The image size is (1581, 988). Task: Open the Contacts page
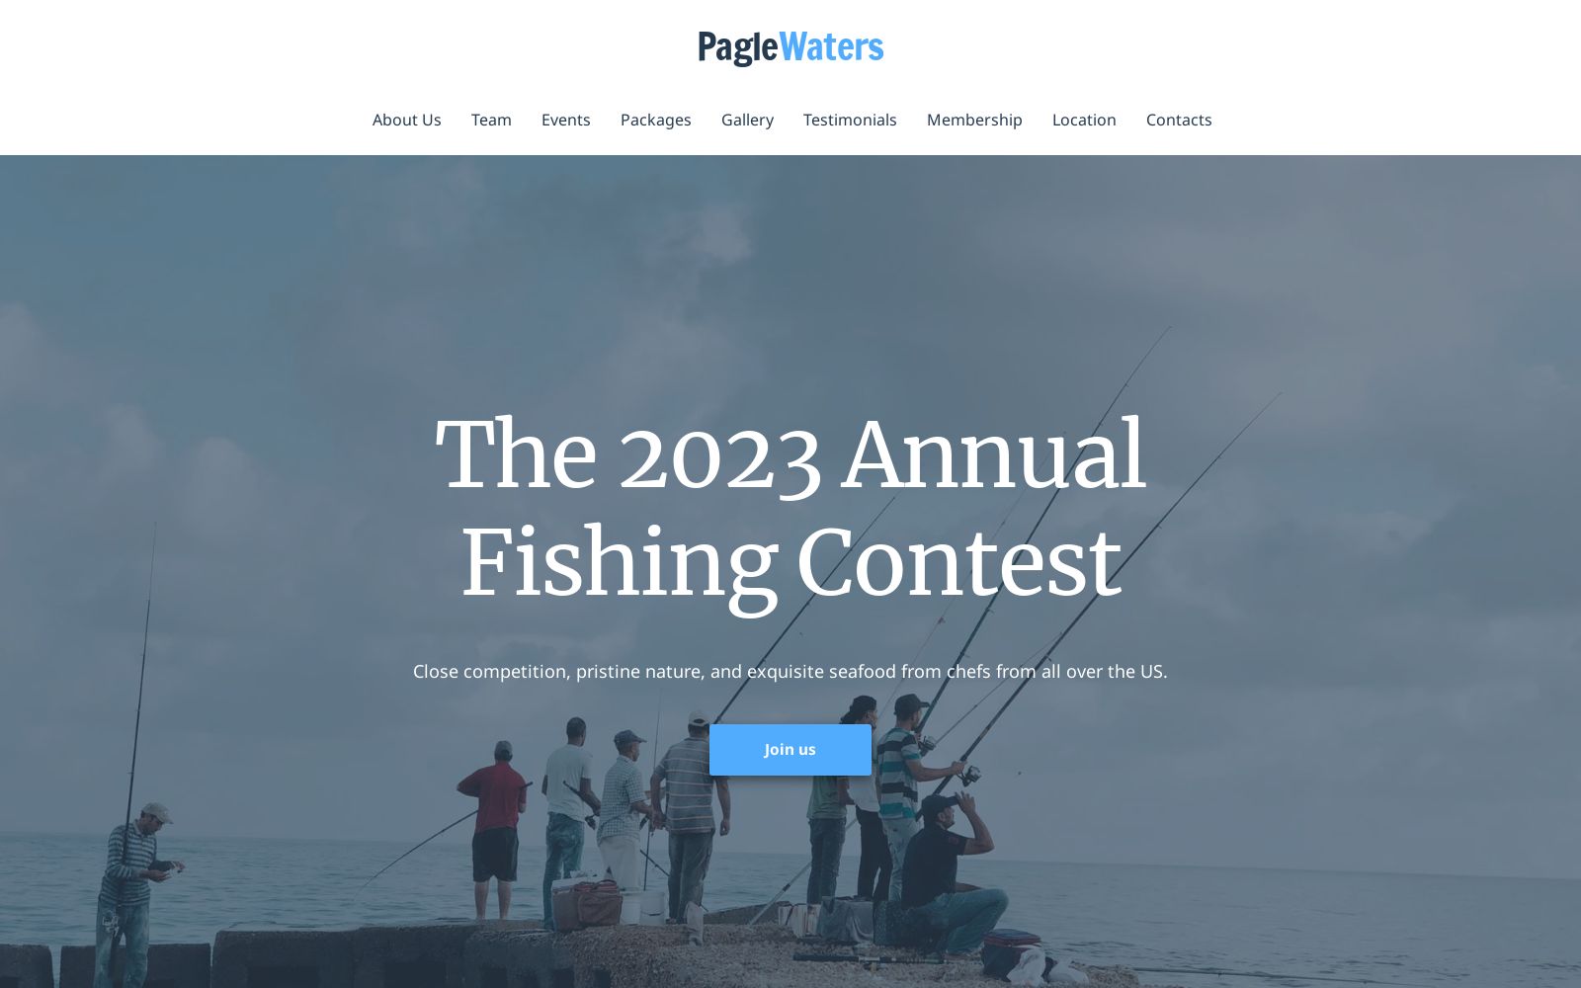(1179, 120)
